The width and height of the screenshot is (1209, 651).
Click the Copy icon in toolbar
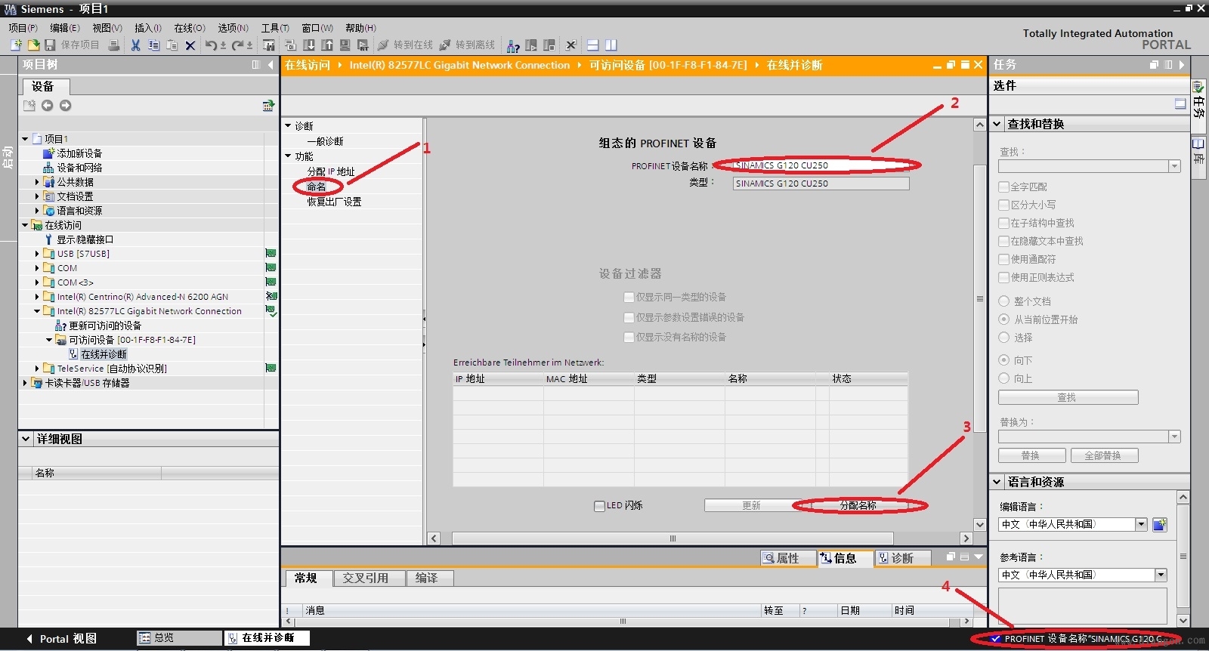153,45
